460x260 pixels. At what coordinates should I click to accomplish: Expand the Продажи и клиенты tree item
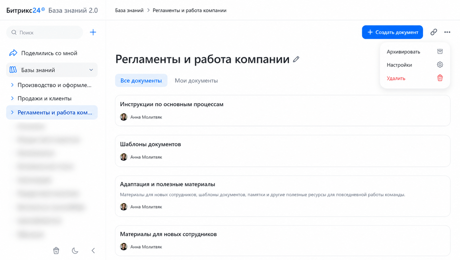[x=12, y=98]
